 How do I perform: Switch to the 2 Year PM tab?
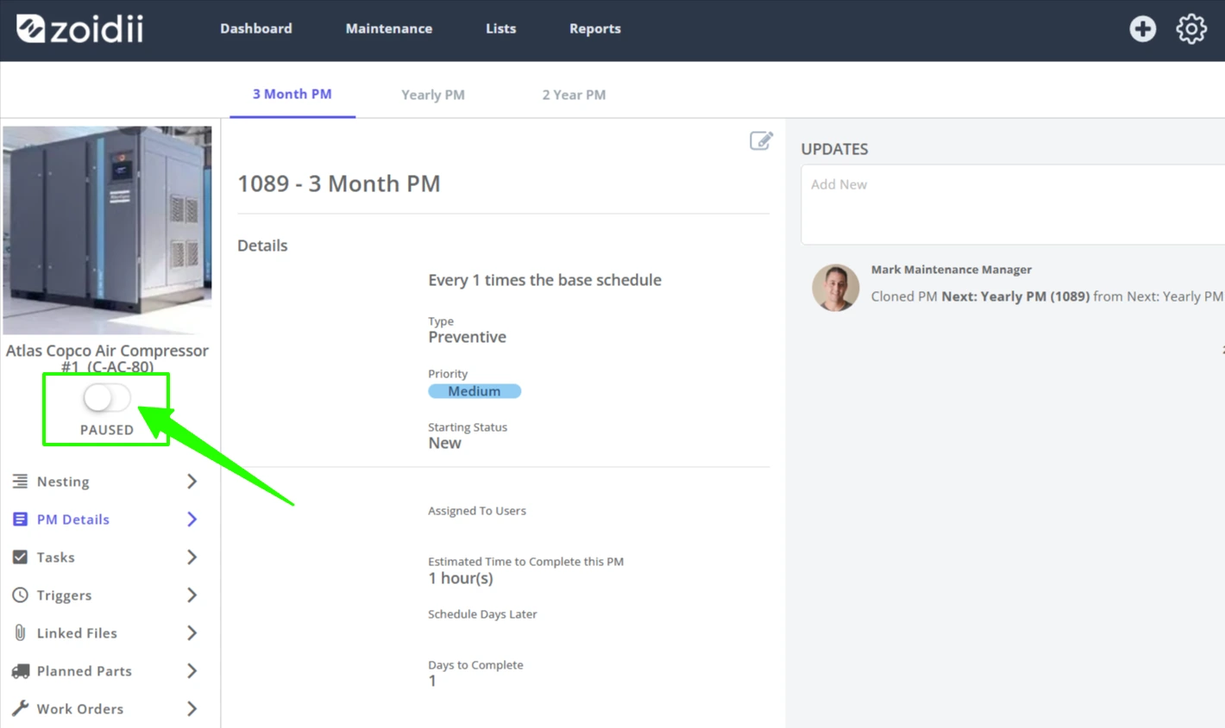[x=574, y=95]
